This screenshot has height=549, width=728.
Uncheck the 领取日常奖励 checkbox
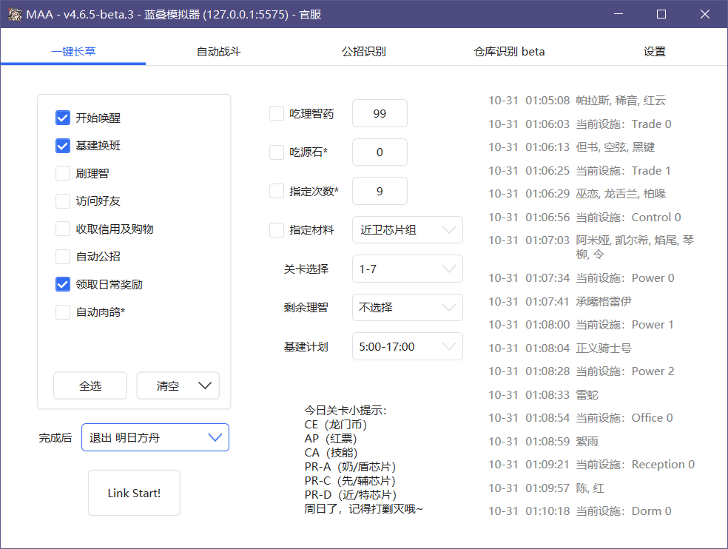coord(63,284)
